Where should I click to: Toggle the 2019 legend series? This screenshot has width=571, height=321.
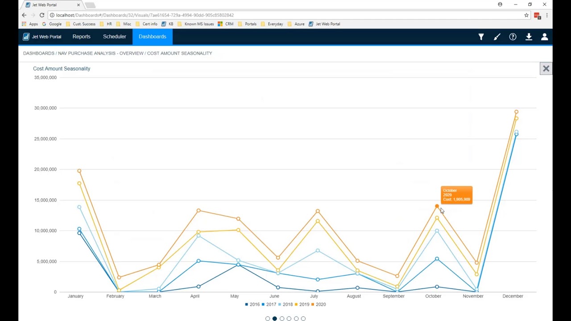pyautogui.click(x=302, y=305)
